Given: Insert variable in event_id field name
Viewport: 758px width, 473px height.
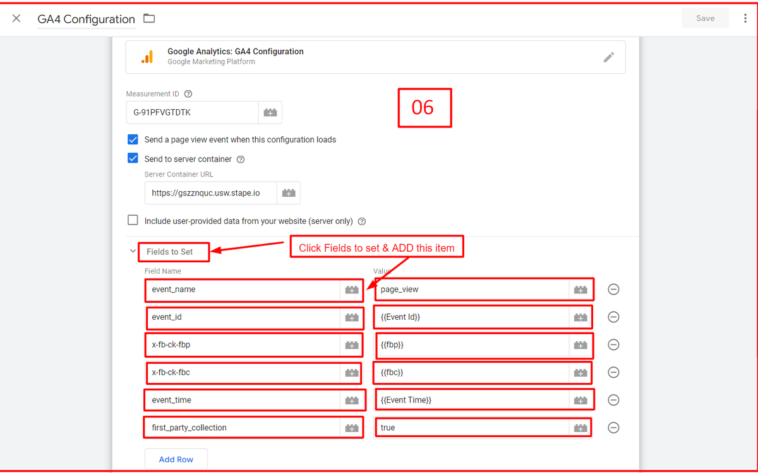Looking at the screenshot, I should pos(352,318).
